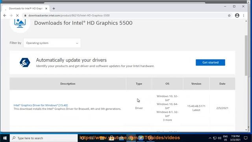View site security lock info
Image resolution: width=252 pixels, height=142 pixels.
[x=25, y=15]
